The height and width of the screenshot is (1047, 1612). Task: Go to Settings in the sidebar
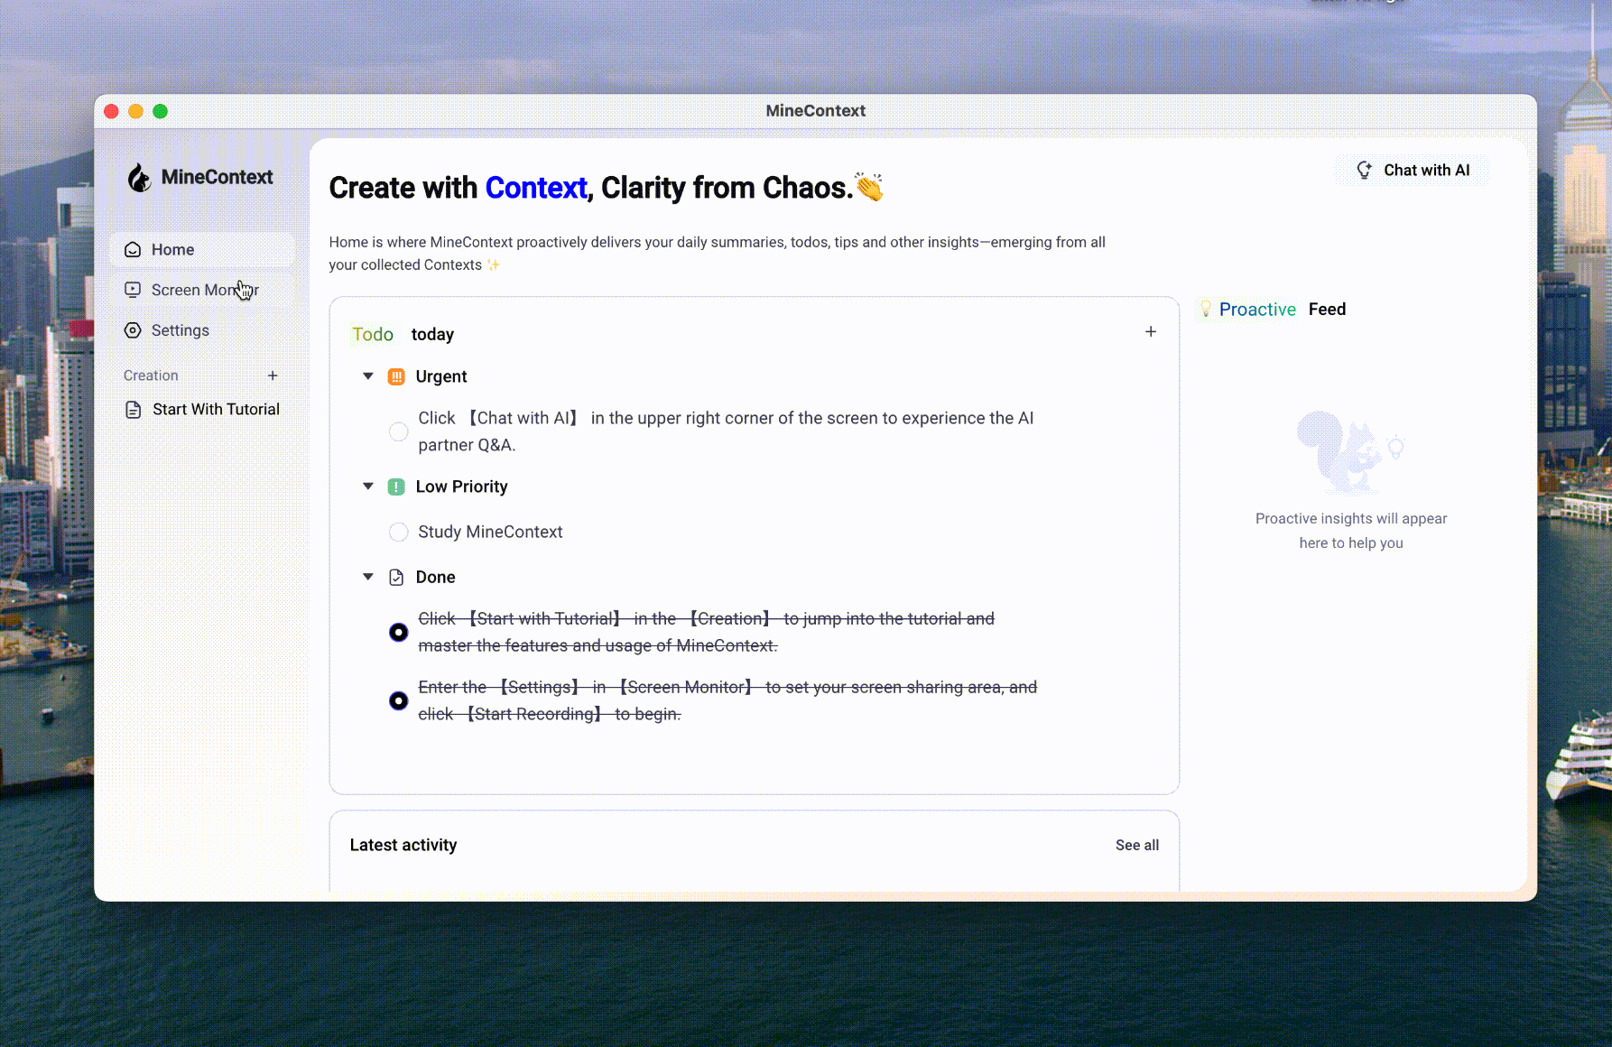180,330
